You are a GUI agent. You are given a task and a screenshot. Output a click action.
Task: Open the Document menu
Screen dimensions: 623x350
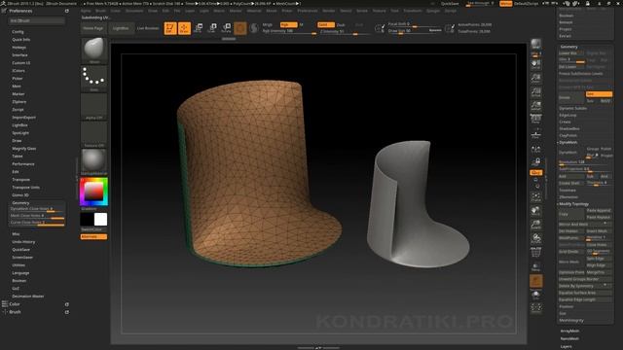[134, 11]
